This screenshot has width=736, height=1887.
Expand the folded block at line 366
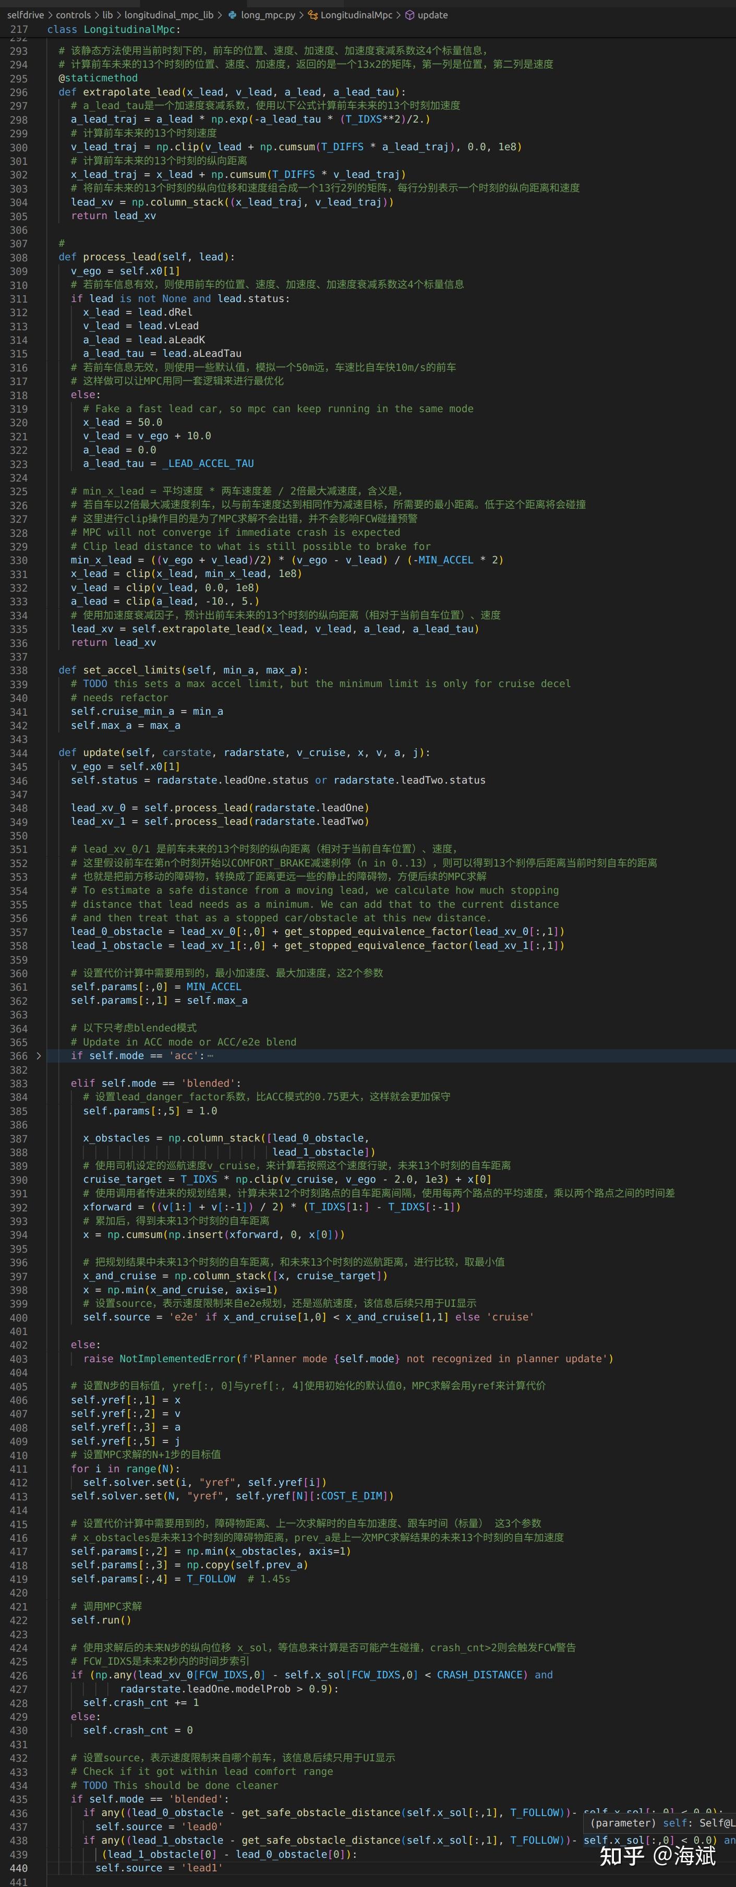(39, 1055)
